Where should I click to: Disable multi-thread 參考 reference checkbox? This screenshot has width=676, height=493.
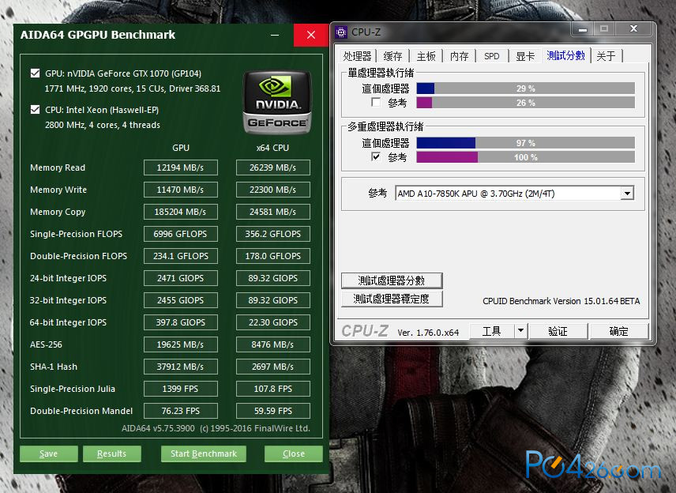pyautogui.click(x=376, y=156)
